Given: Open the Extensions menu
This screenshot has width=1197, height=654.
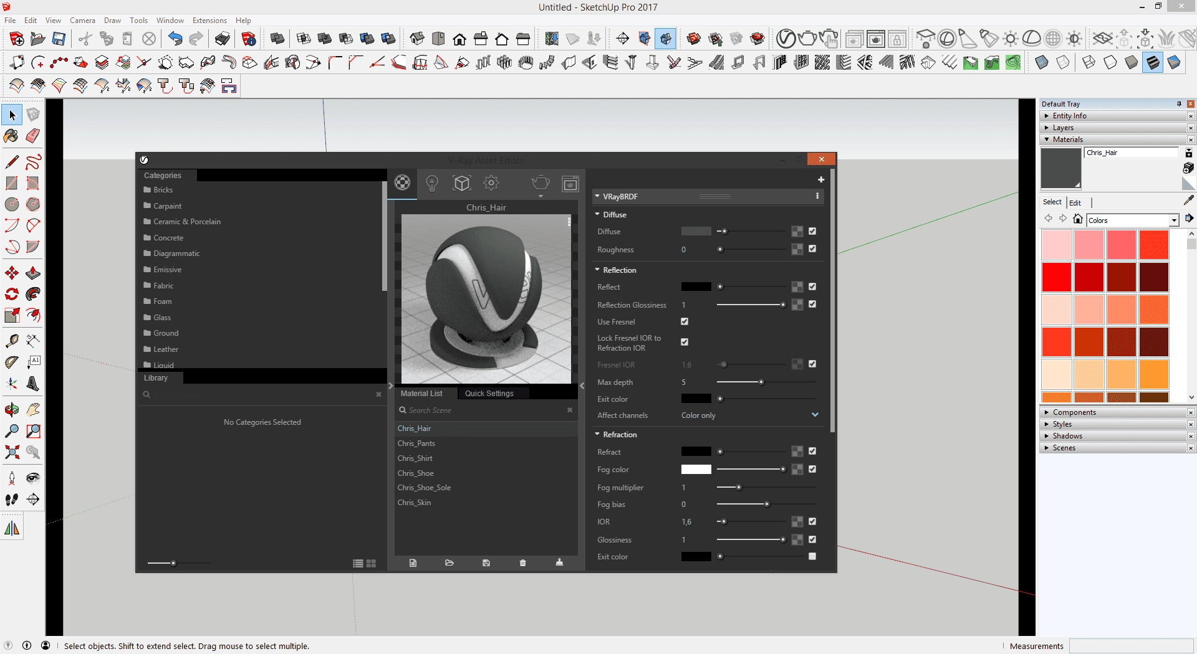Looking at the screenshot, I should coord(209,21).
